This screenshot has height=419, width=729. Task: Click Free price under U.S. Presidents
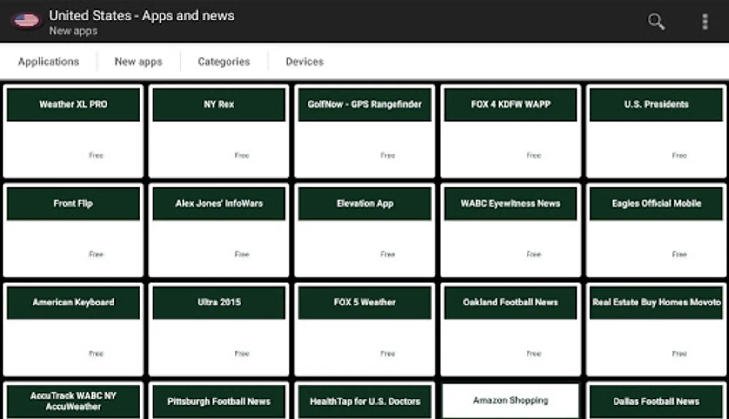(679, 155)
